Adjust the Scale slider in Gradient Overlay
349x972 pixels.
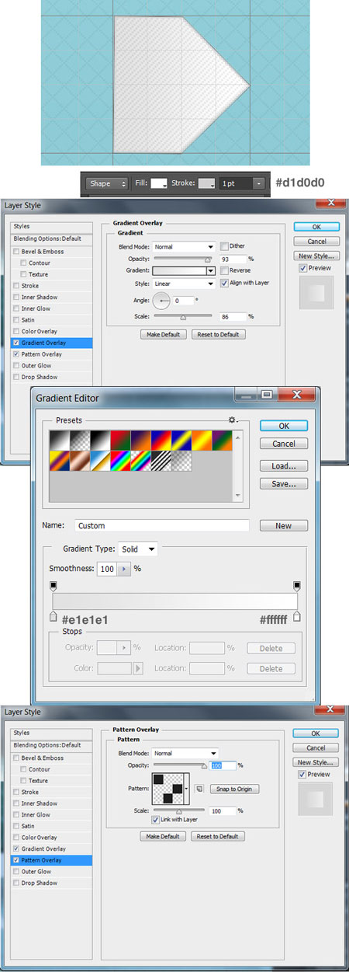click(183, 317)
